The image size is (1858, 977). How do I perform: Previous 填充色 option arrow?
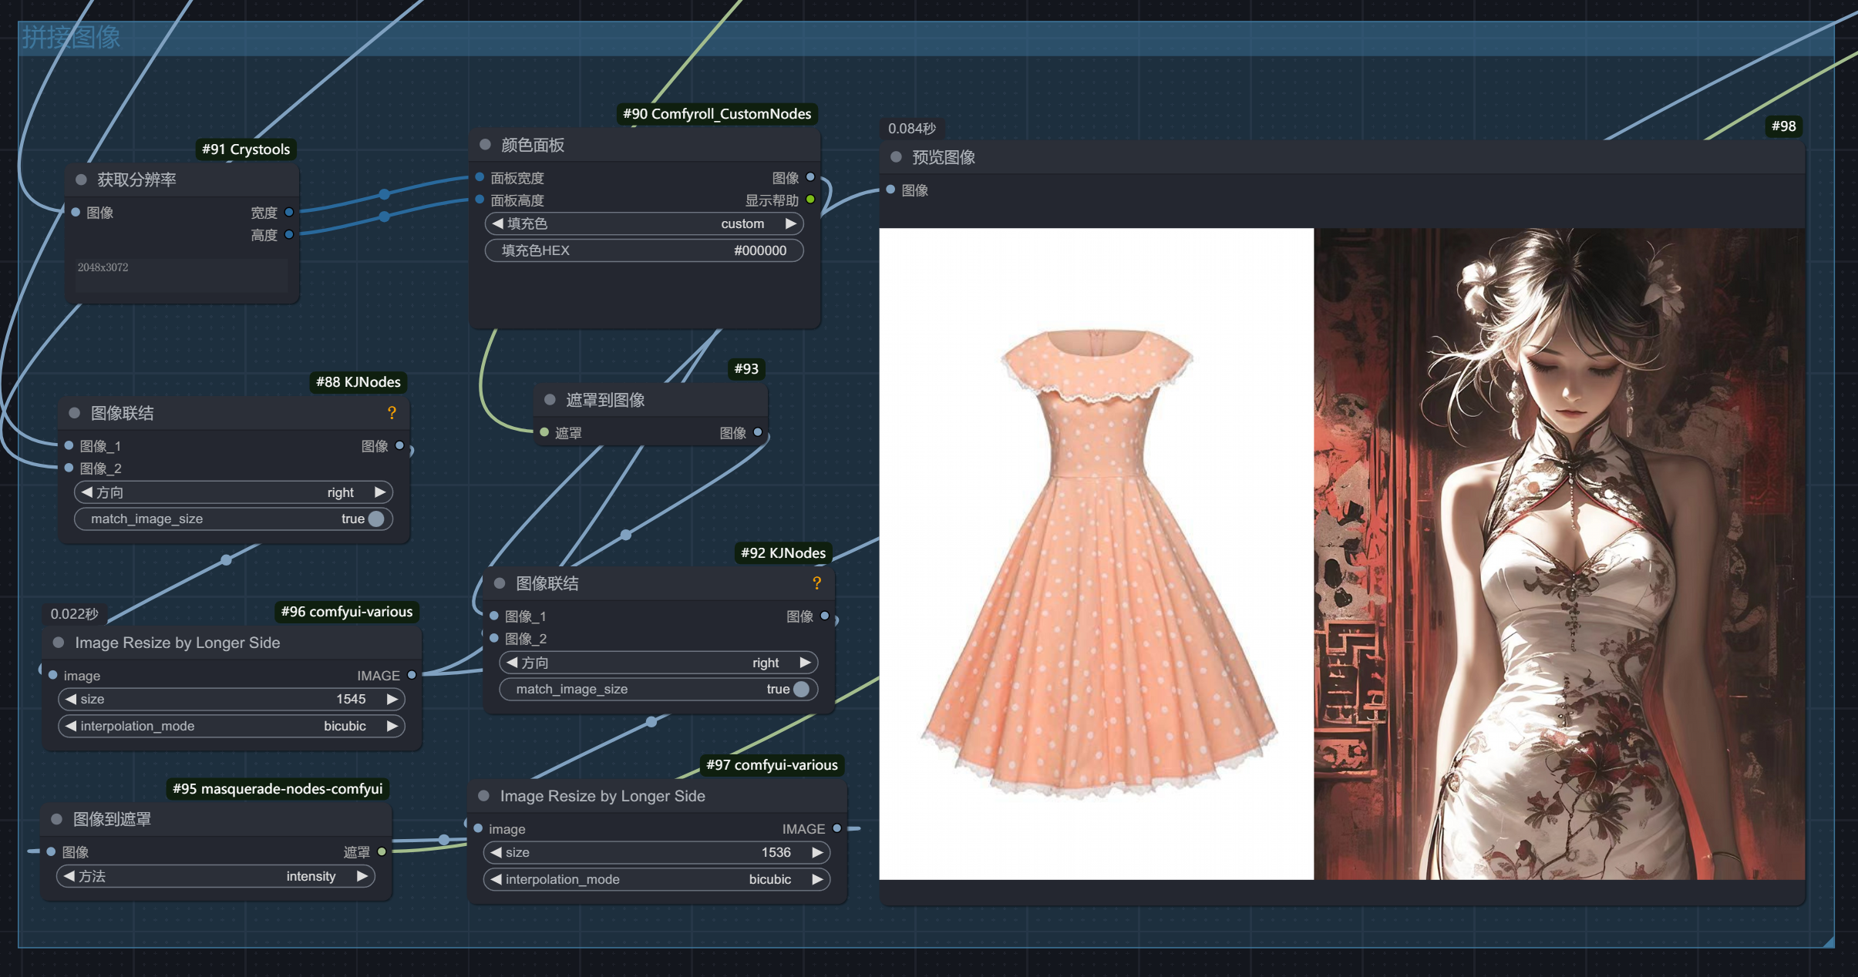tap(498, 223)
